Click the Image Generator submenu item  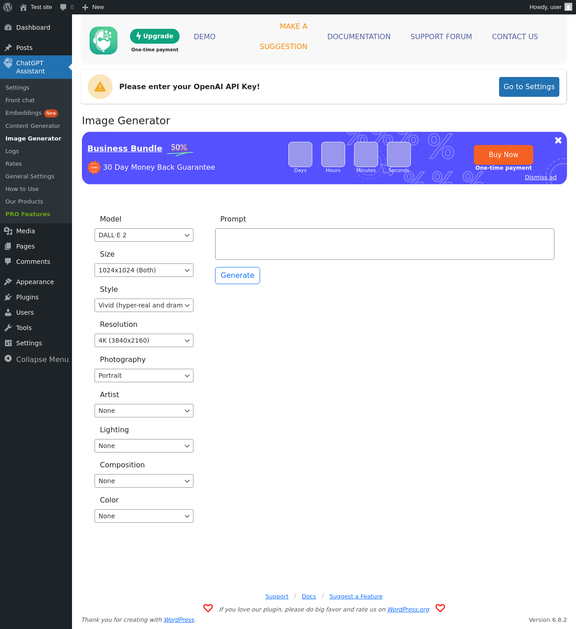pyautogui.click(x=36, y=139)
